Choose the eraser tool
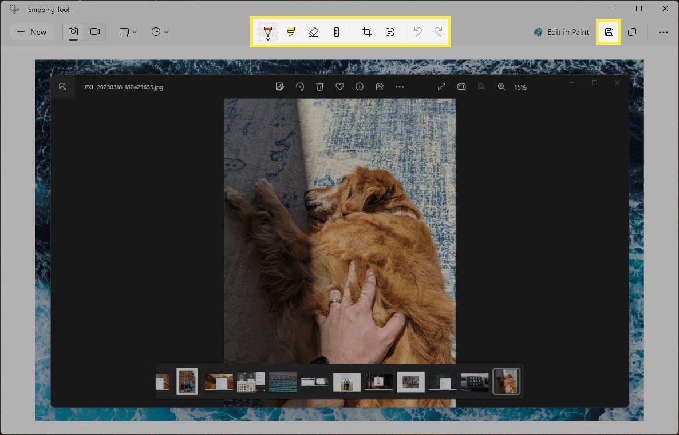Screen dimensions: 679x435 (314, 32)
